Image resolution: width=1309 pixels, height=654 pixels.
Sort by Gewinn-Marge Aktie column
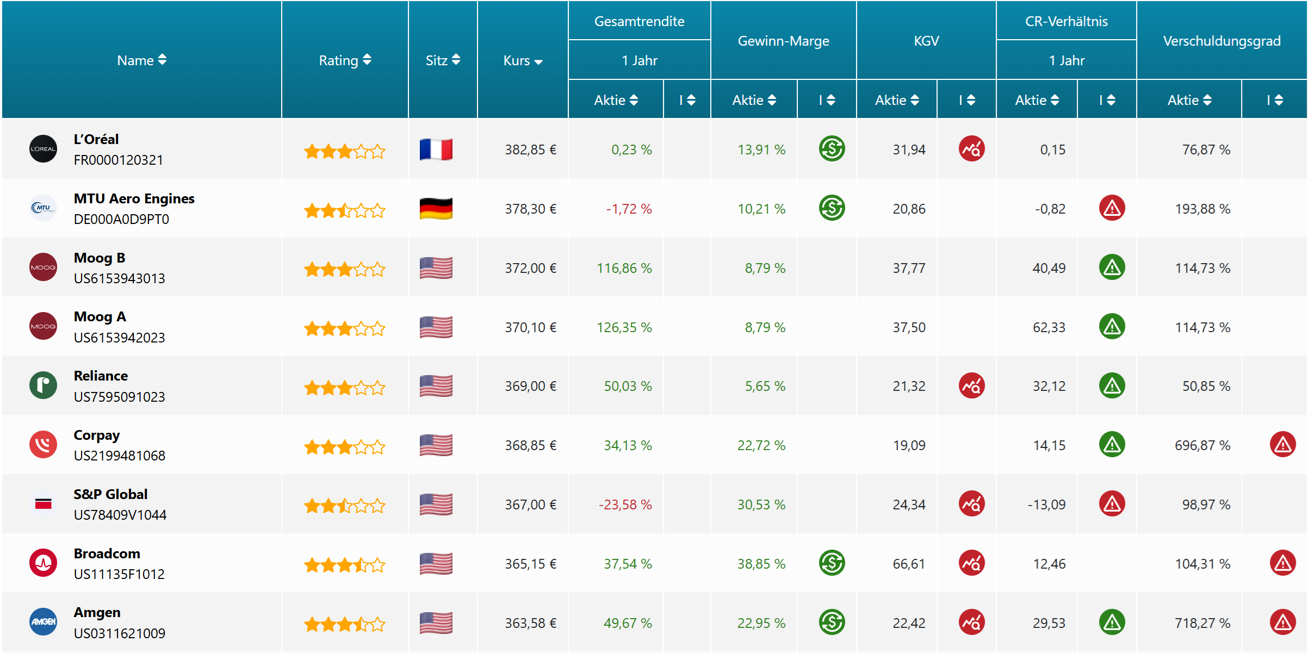754,100
